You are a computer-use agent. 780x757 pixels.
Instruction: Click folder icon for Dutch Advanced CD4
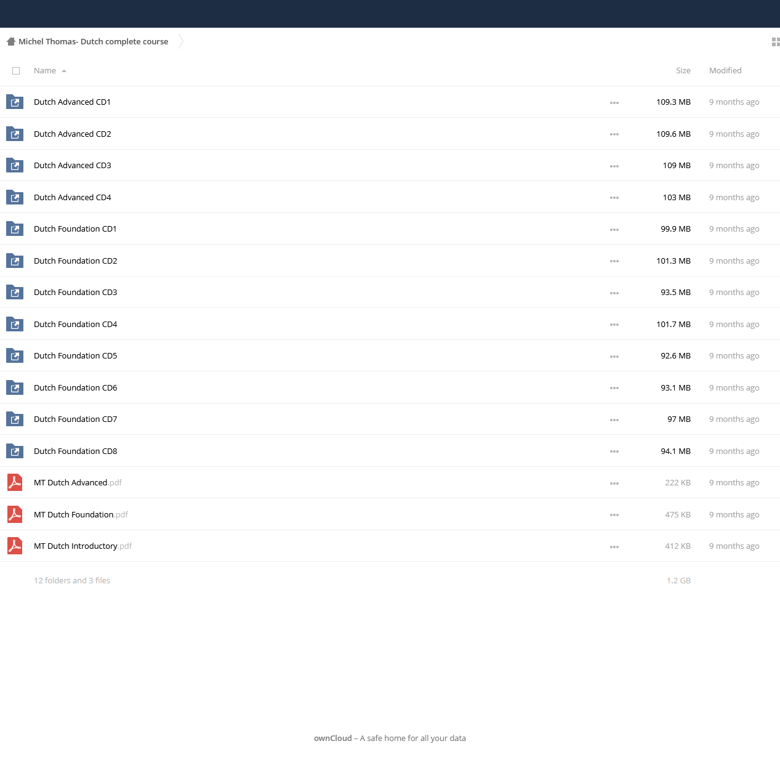15,197
